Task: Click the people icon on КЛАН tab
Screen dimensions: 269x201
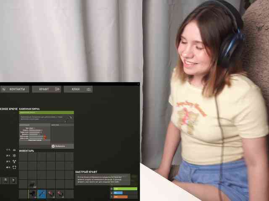Action: click(88, 89)
